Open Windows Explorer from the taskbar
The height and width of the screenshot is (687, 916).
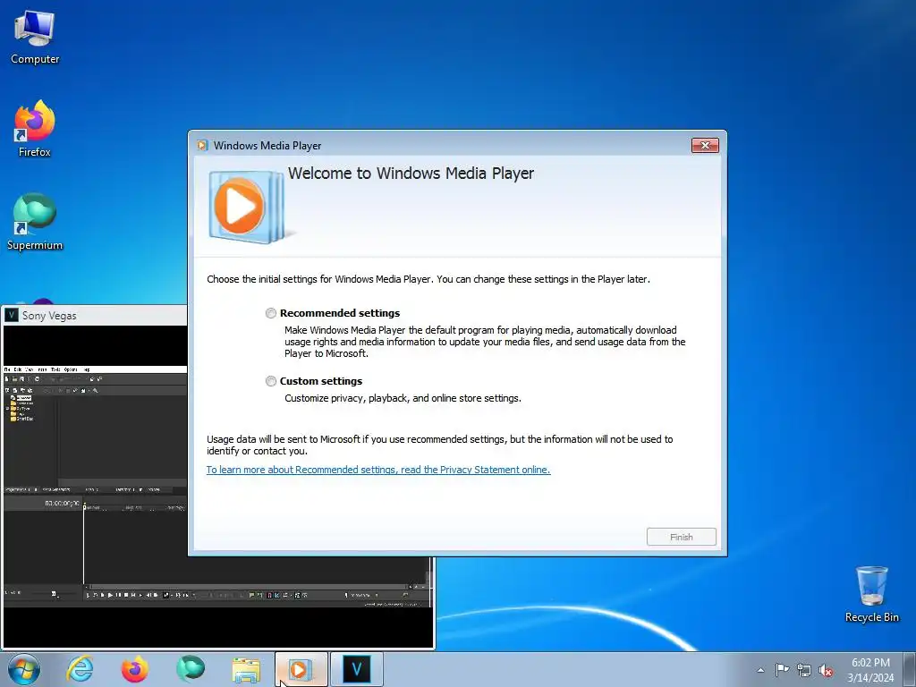(x=246, y=669)
